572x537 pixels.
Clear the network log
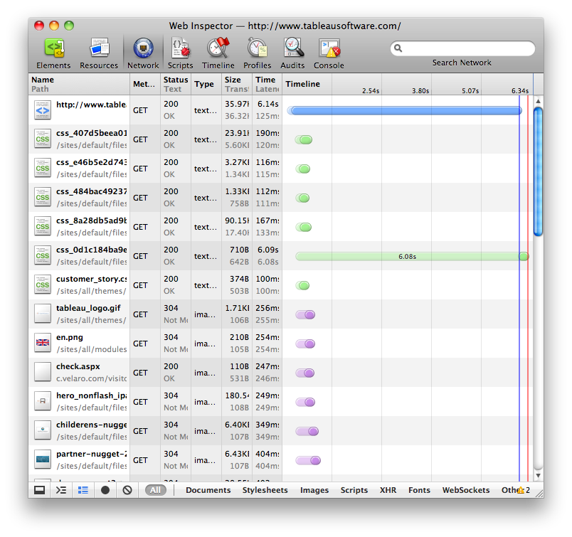(x=127, y=490)
